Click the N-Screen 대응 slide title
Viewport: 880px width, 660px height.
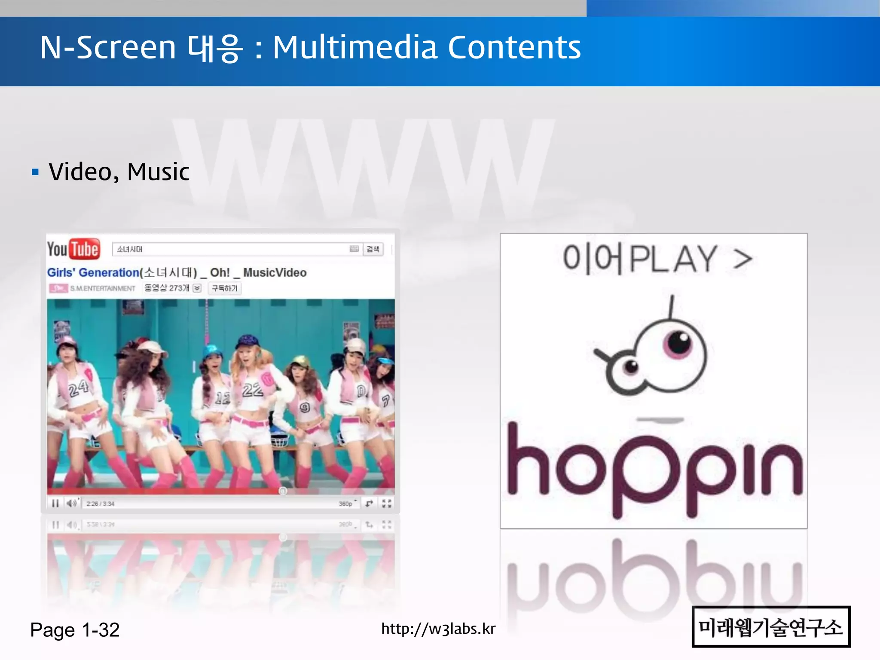(x=310, y=47)
